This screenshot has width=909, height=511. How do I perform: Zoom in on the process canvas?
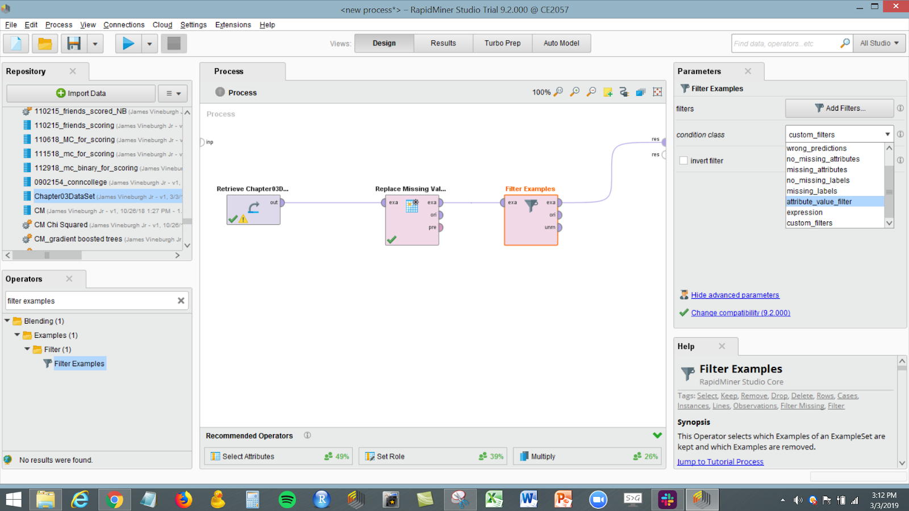click(x=575, y=92)
